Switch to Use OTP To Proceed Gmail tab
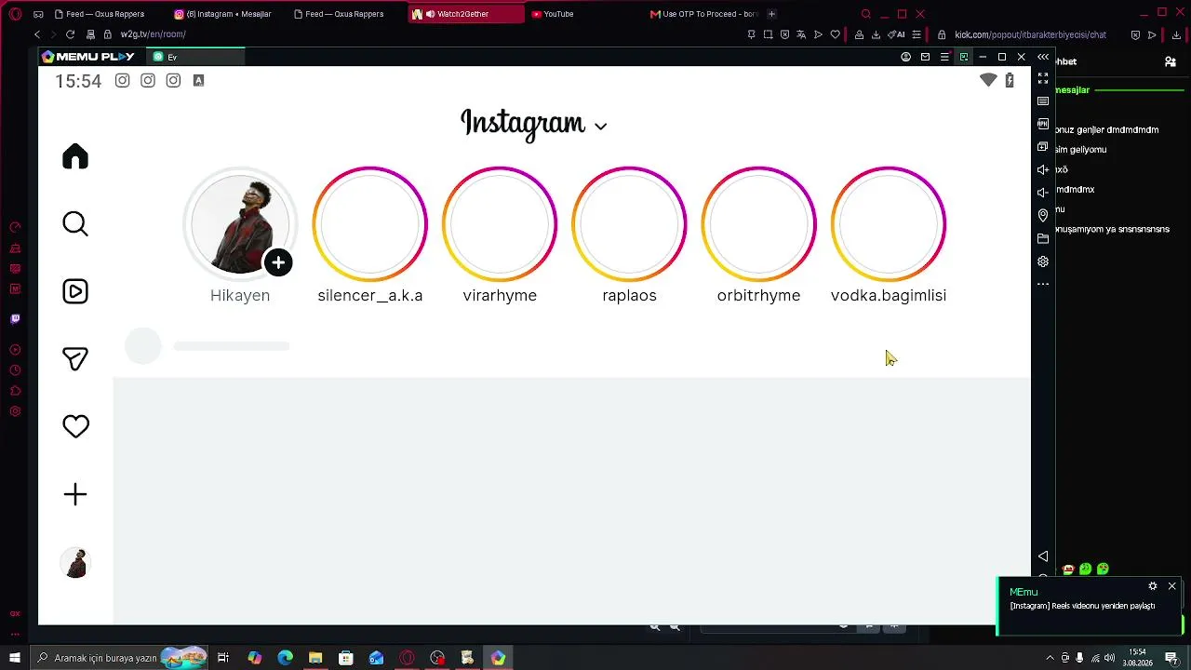This screenshot has height=670, width=1191. click(704, 14)
